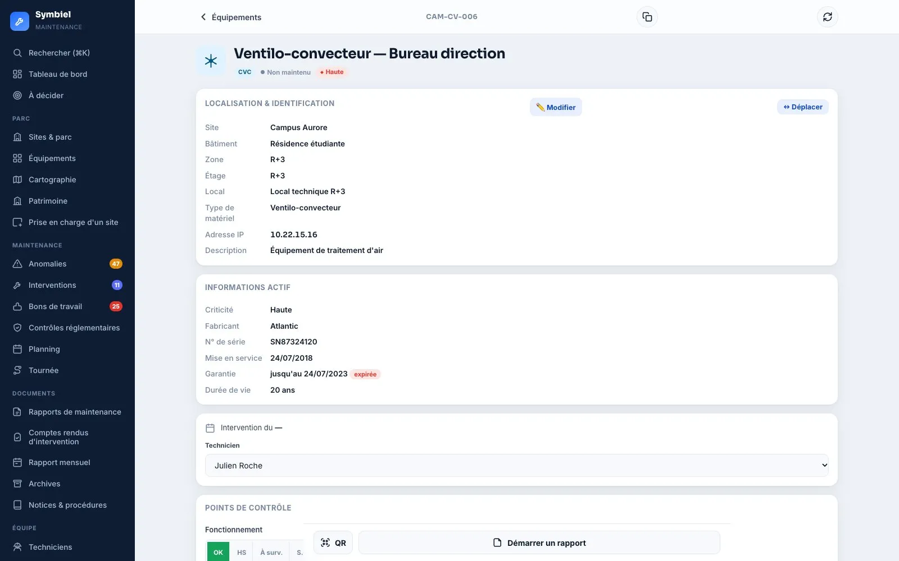Image resolution: width=899 pixels, height=561 pixels.
Task: Open Bons de travail
Action: point(67,306)
